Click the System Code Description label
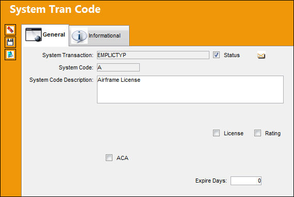Viewport: 294px width, 197px height. (61, 80)
